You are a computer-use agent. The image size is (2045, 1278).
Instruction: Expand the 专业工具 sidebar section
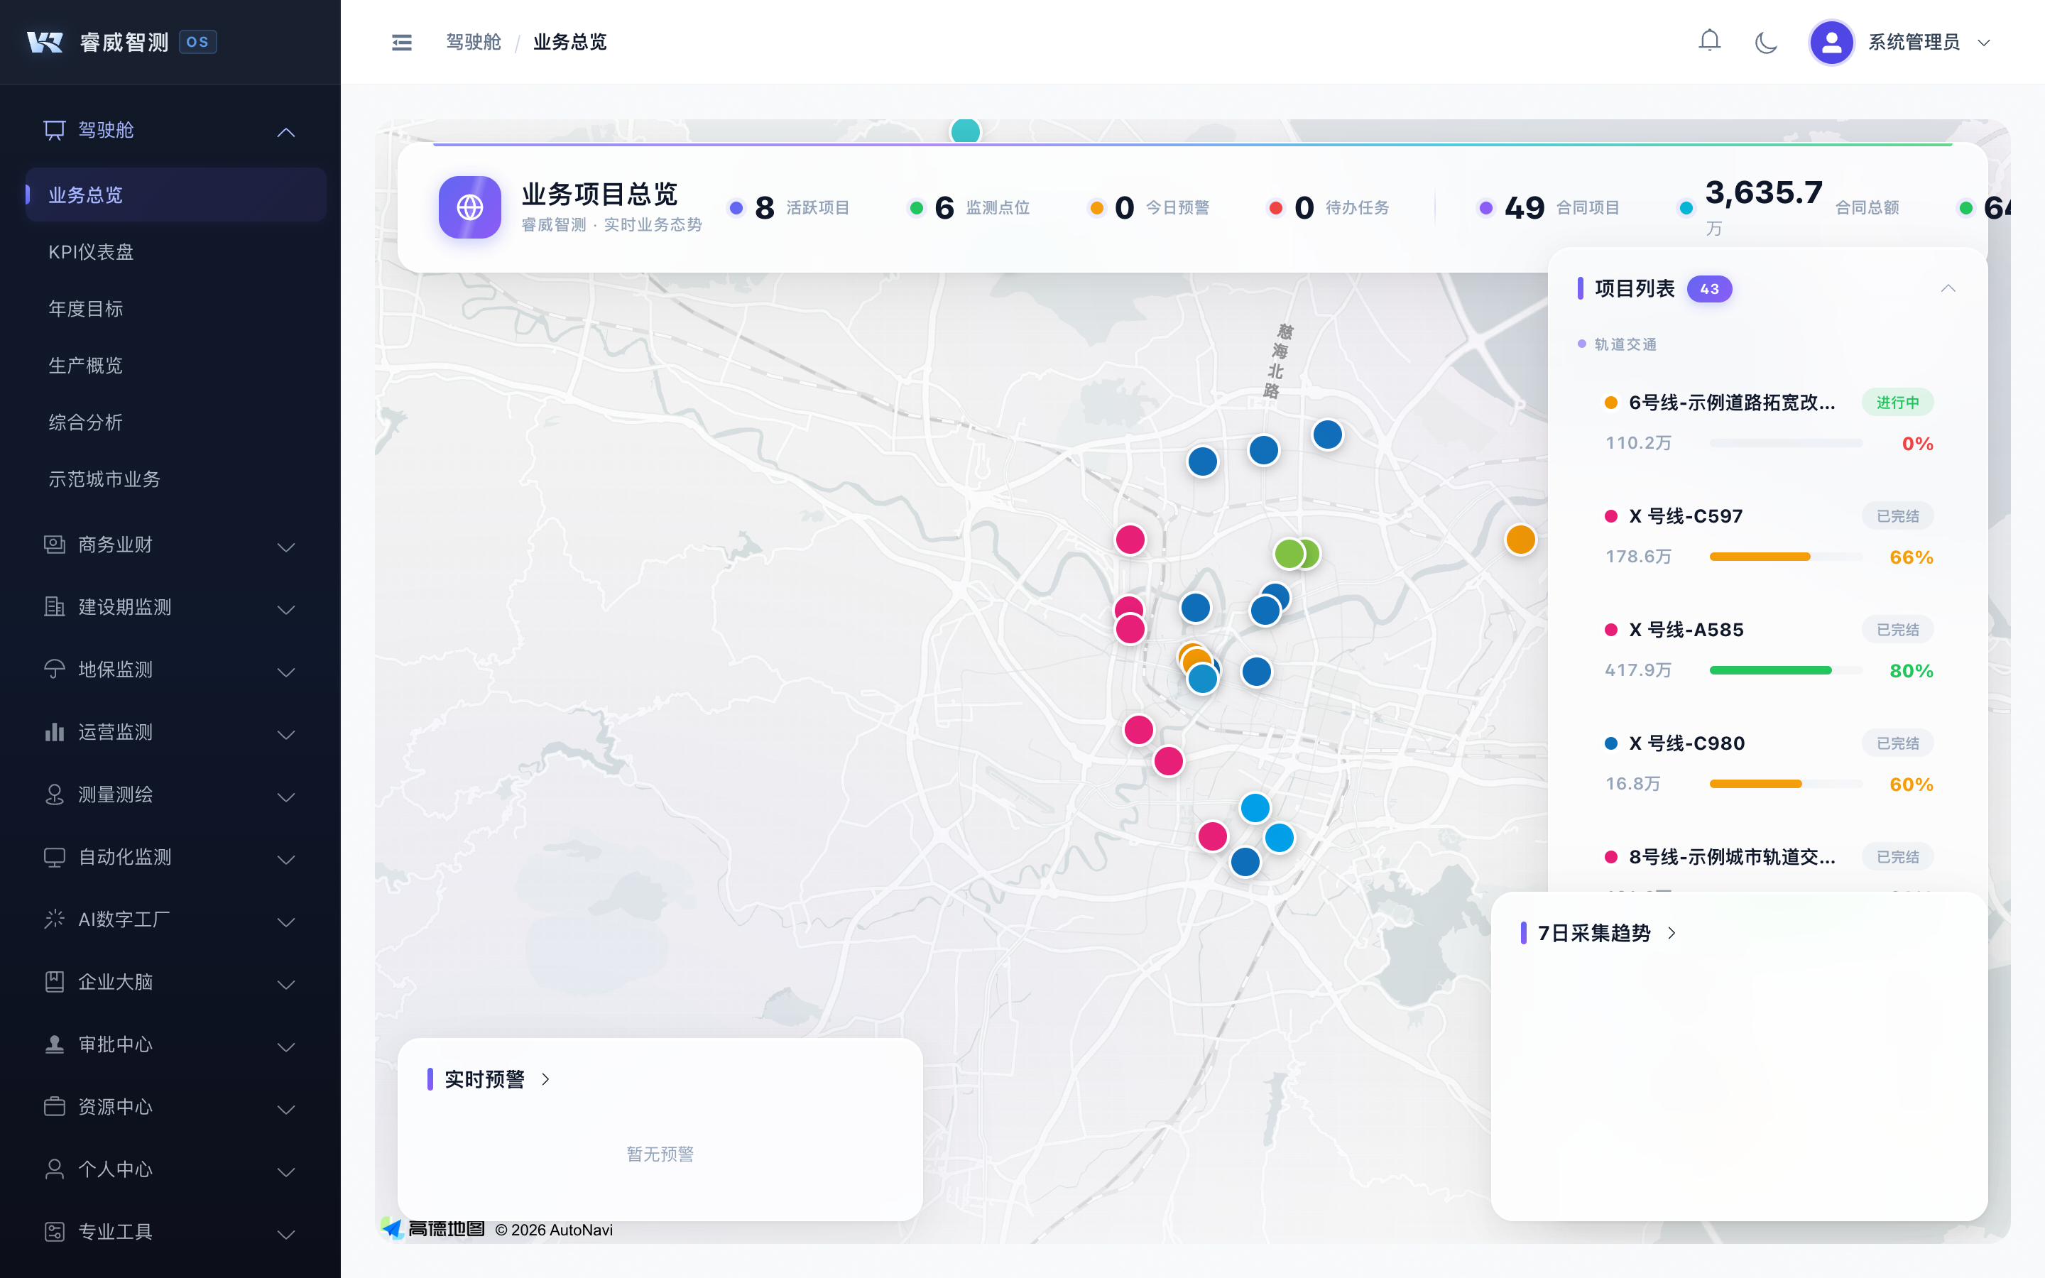pos(285,1234)
